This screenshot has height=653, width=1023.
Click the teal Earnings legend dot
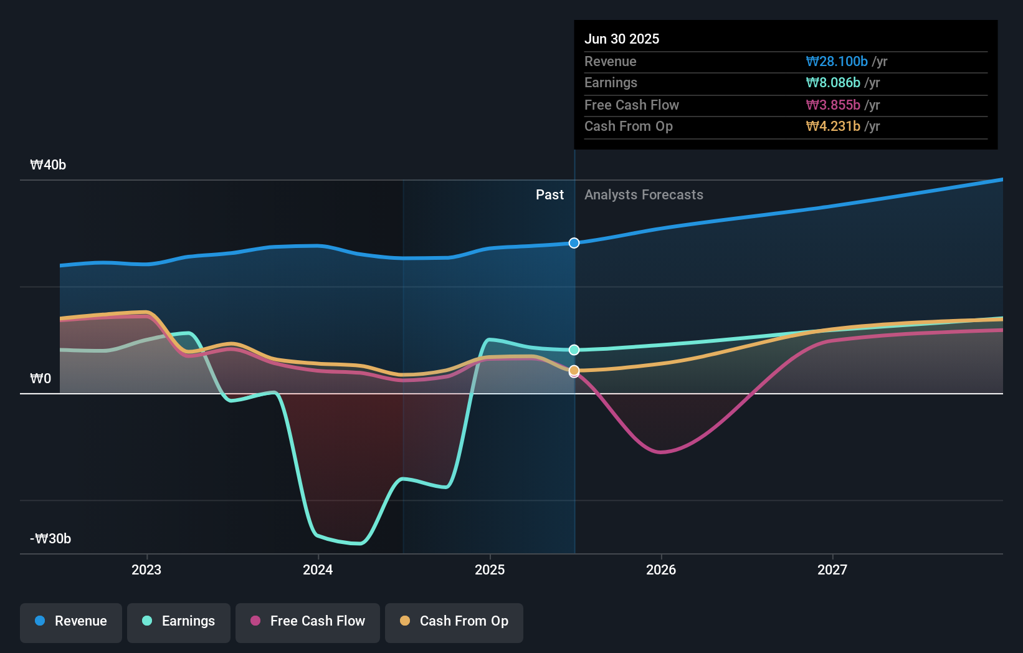[x=145, y=621]
